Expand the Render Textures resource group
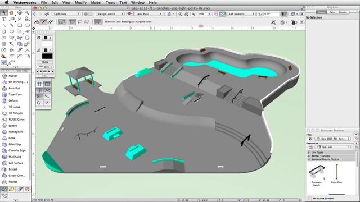This screenshot has height=202, width=360. point(309,156)
